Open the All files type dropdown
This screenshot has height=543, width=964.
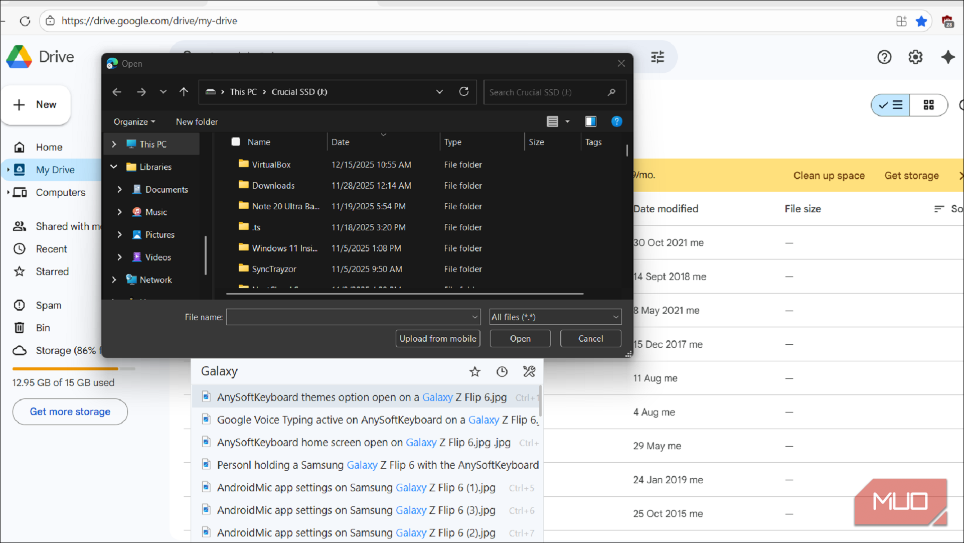pyautogui.click(x=555, y=317)
